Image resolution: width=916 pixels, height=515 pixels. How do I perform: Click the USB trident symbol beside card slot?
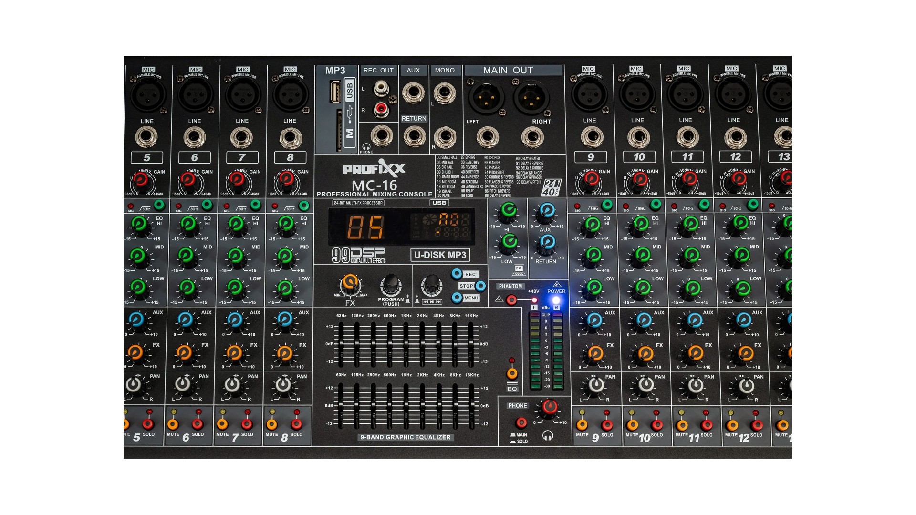(x=351, y=114)
